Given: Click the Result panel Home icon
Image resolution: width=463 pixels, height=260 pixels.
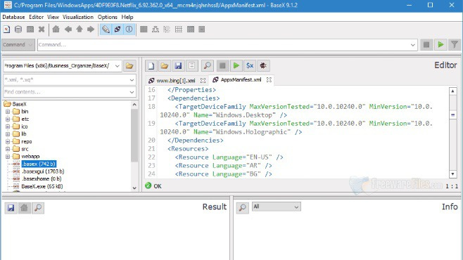Looking at the screenshot, I should point(24,208).
